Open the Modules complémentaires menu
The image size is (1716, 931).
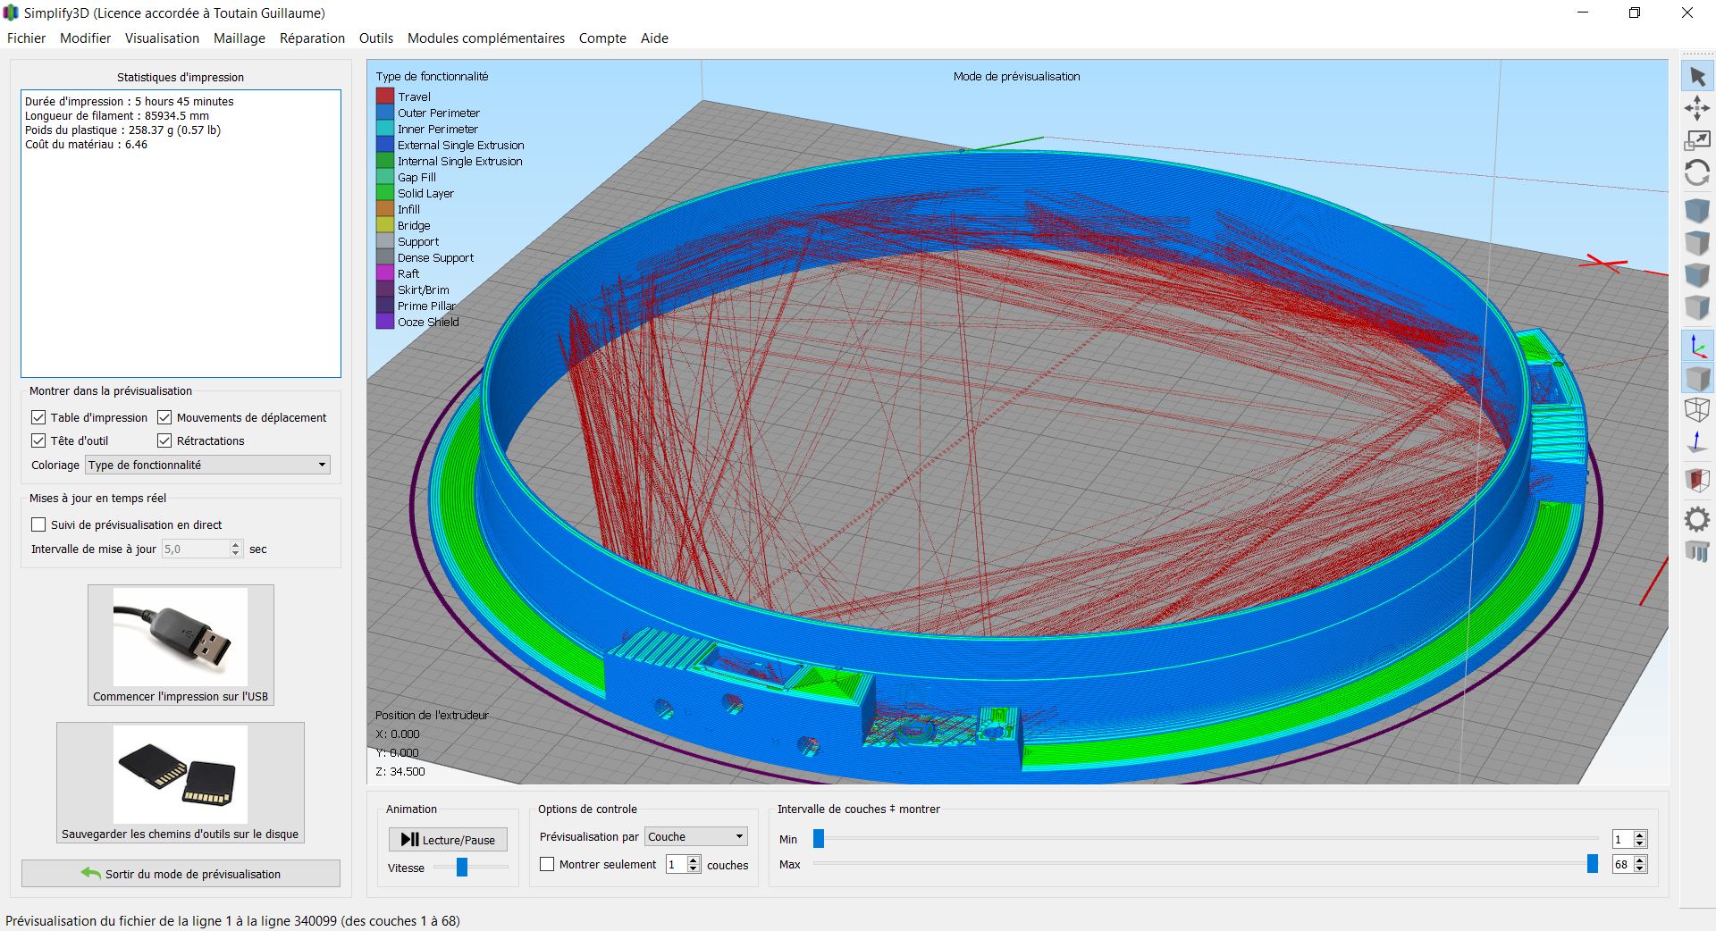[x=485, y=38]
